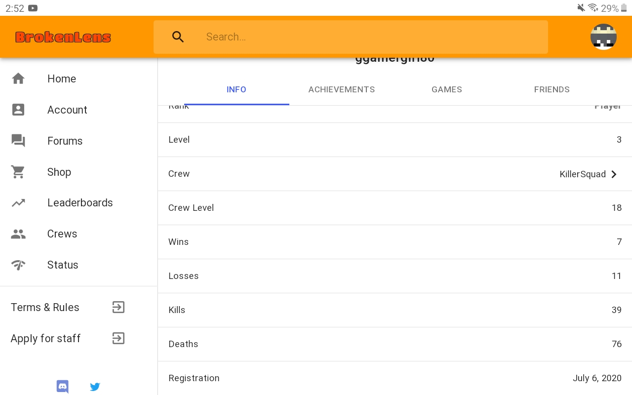Expand the KillerSquad crew chevron

click(614, 174)
